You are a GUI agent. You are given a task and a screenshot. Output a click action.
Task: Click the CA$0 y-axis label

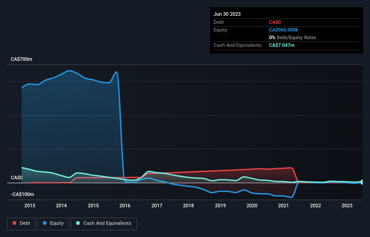click(17, 178)
